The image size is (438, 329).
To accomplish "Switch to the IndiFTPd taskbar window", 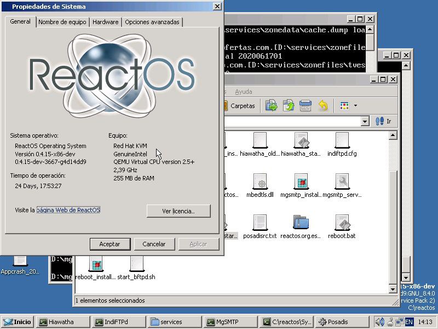I will [x=119, y=322].
